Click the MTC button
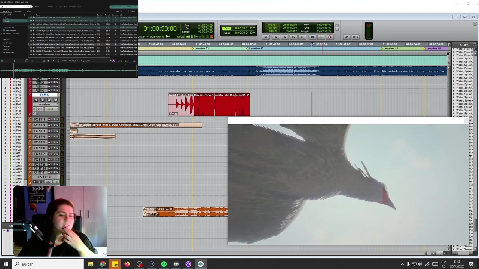This screenshot has height=269, width=479. coord(356,37)
